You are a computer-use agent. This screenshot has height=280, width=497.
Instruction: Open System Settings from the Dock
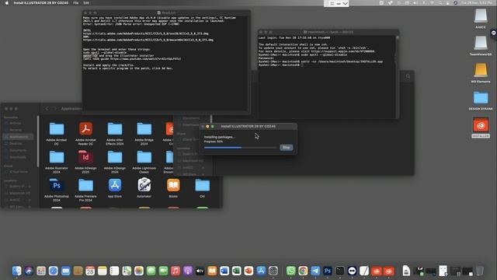273,271
